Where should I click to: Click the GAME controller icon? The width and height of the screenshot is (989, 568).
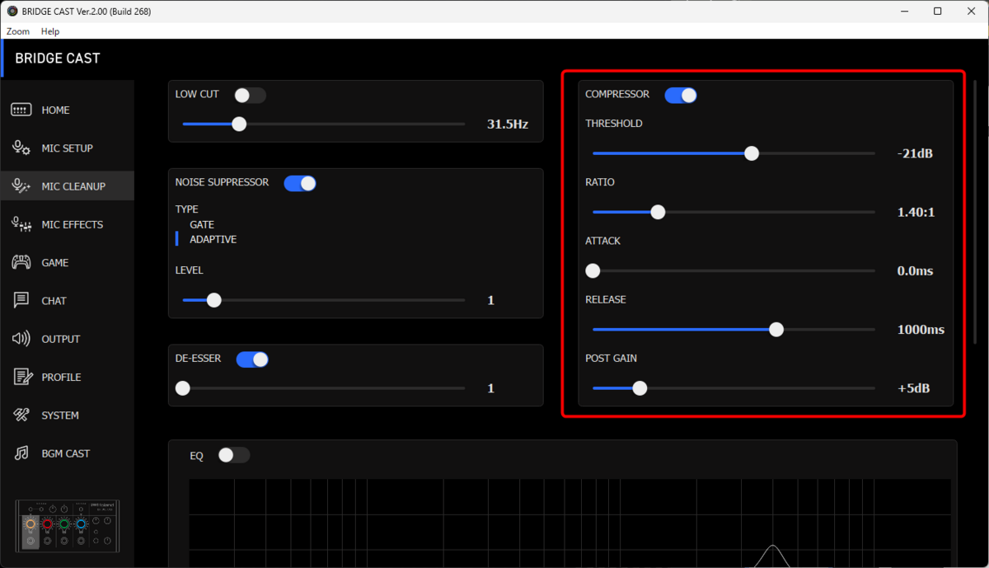pos(21,262)
